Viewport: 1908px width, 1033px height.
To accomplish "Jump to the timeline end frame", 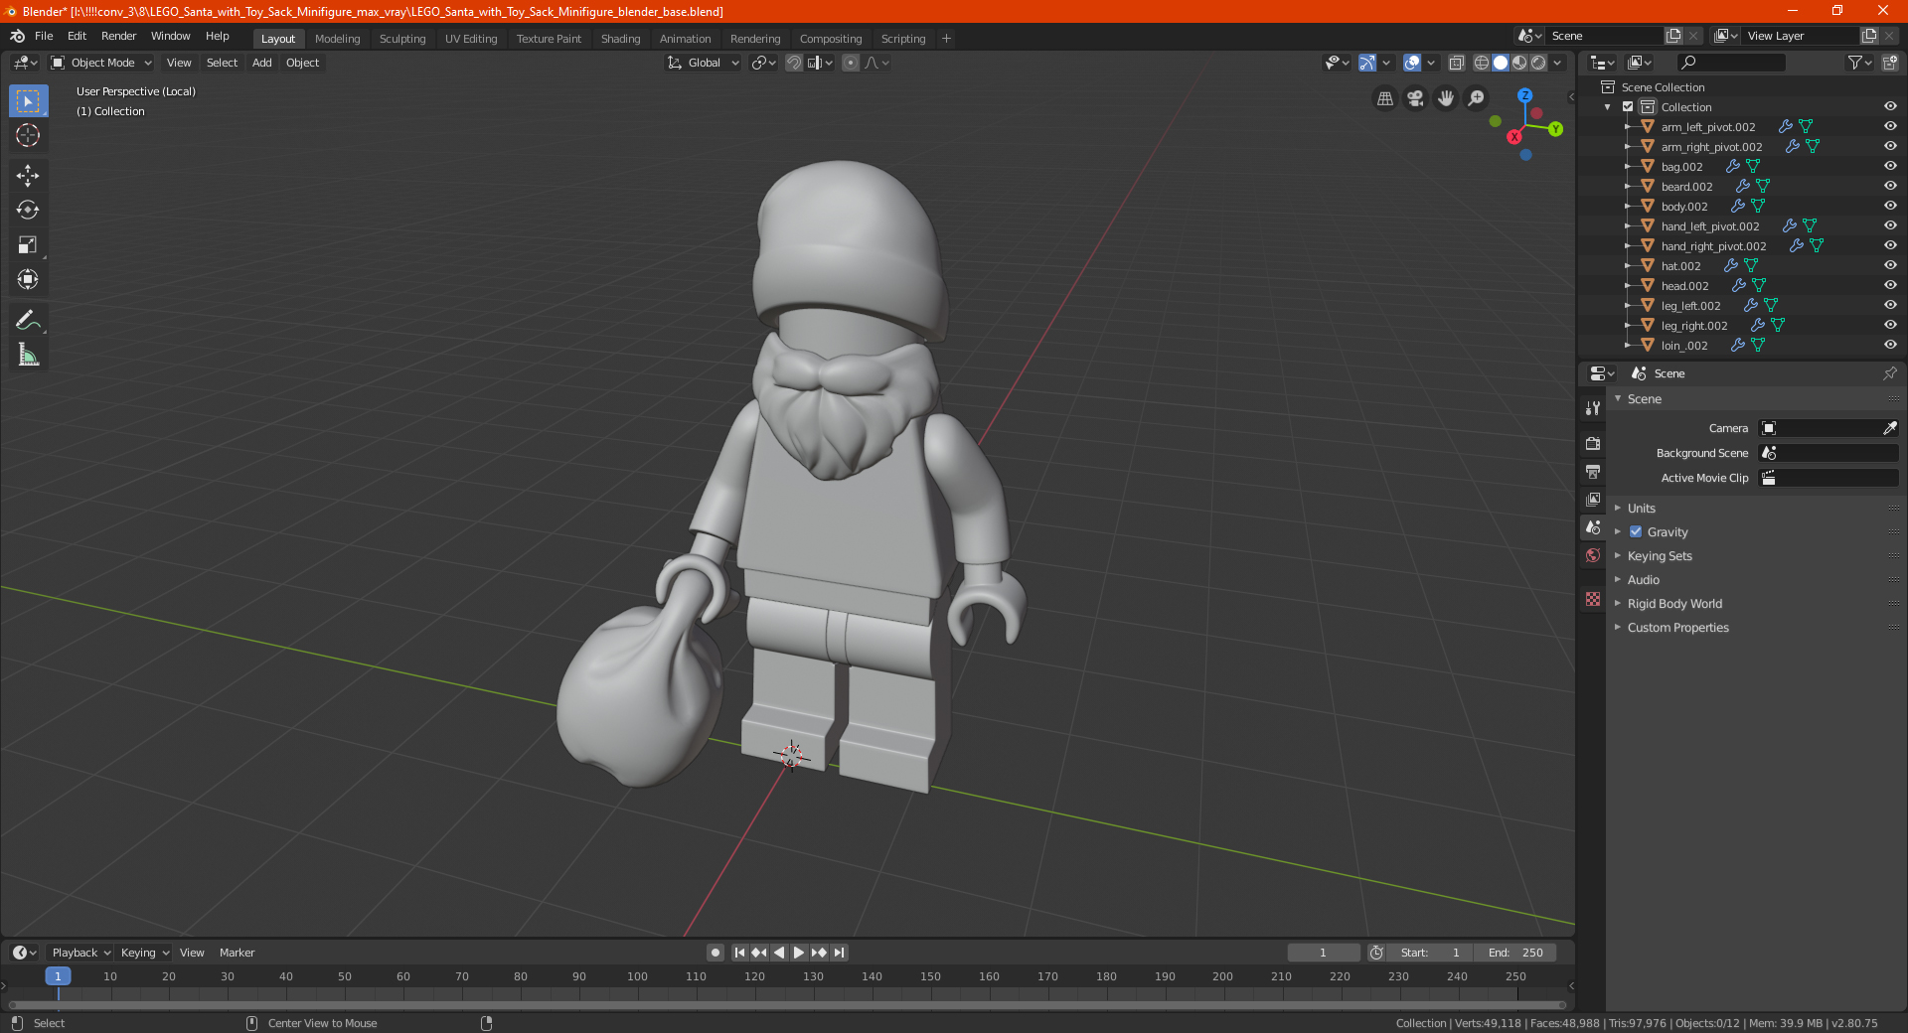I will 840,953.
